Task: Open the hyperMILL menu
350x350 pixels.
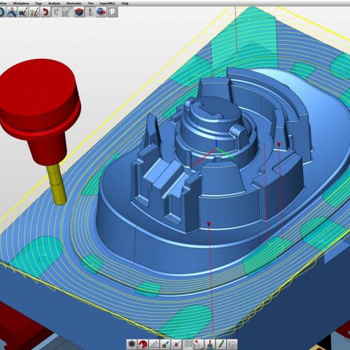Action: (108, 3)
